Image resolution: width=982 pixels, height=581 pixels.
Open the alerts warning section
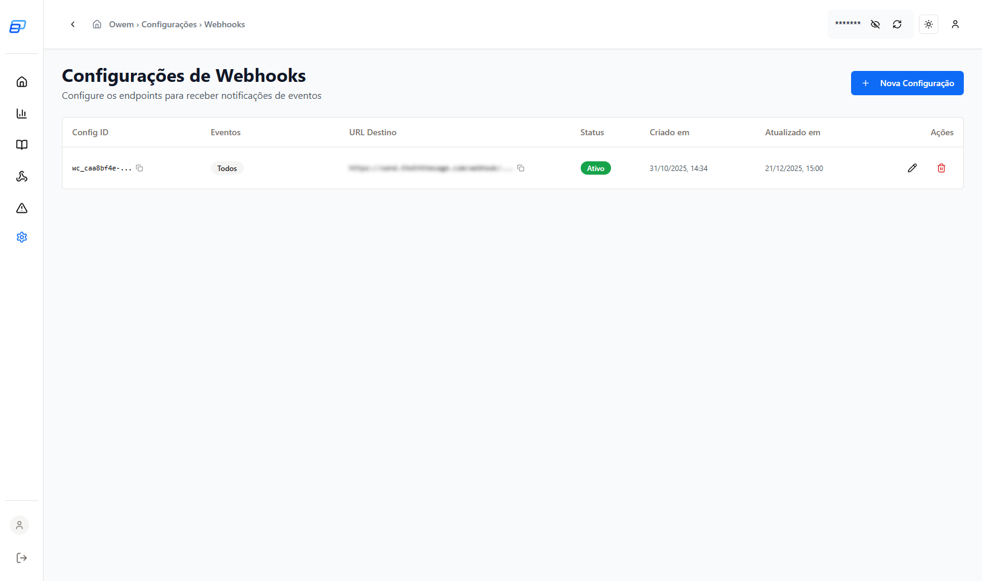tap(22, 208)
